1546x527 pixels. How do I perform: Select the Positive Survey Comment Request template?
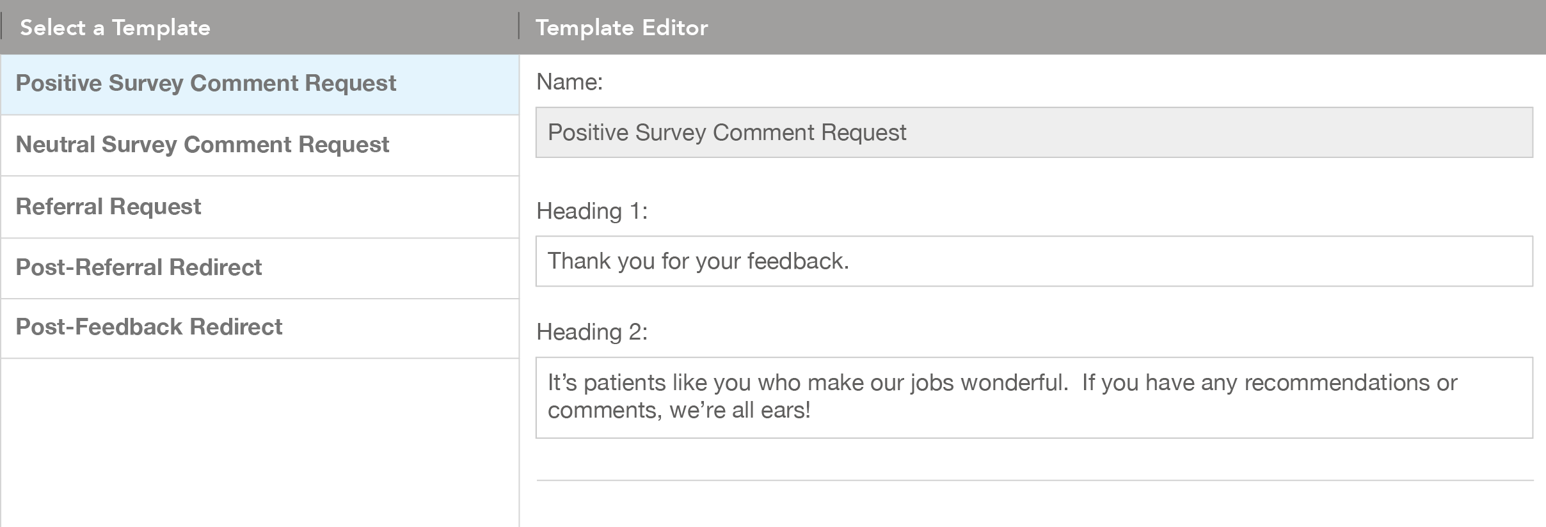coord(260,84)
